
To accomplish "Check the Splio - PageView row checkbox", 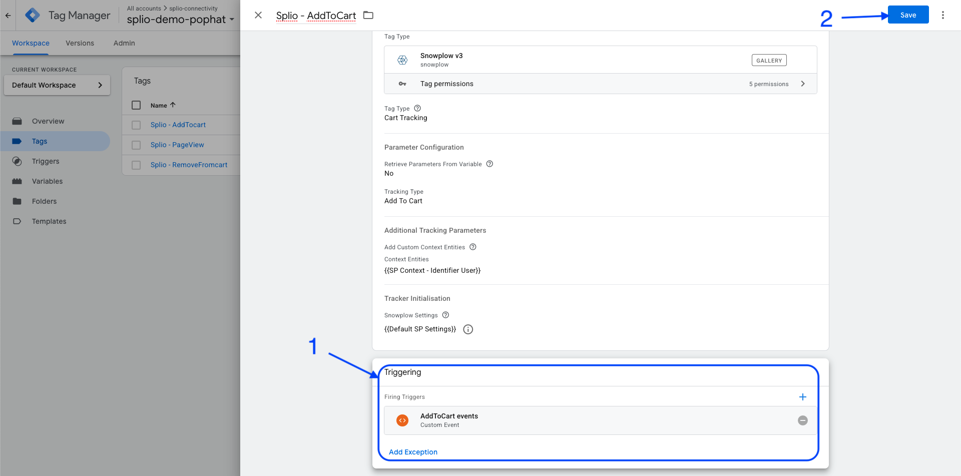I will tap(136, 145).
